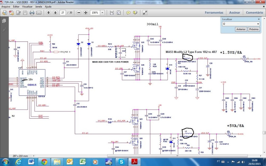Viewport: 266px width, 166px height.
Task: Click the page number input field
Action: (x=63, y=12)
